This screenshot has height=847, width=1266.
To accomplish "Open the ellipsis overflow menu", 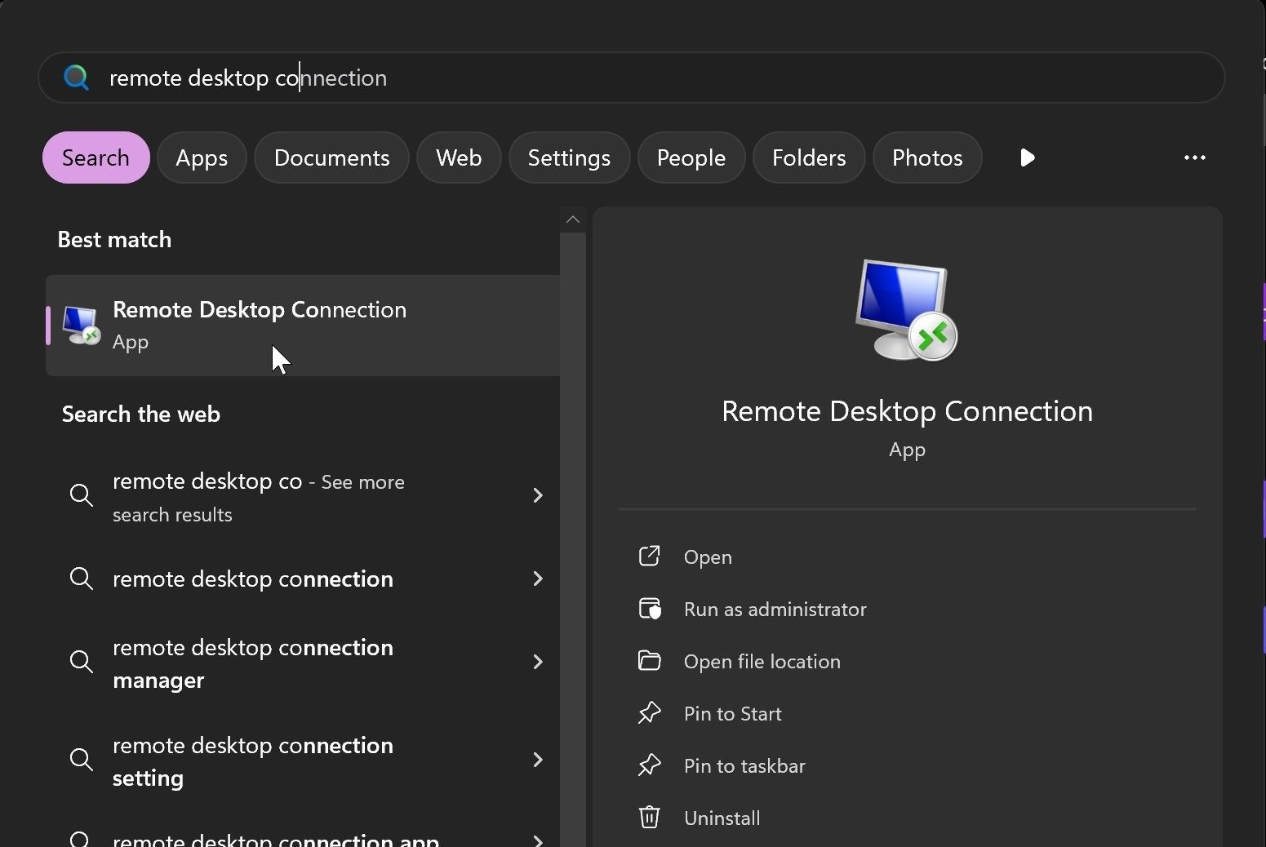I will pos(1194,157).
